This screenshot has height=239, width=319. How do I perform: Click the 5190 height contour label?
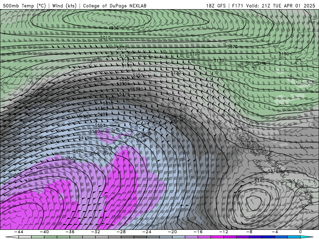click(x=127, y=66)
